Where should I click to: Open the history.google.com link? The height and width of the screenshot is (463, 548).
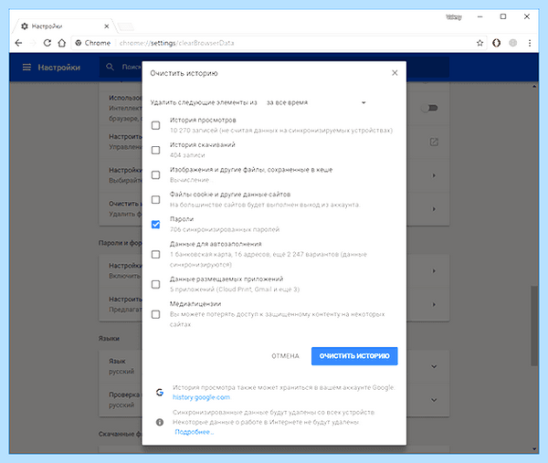pos(201,397)
